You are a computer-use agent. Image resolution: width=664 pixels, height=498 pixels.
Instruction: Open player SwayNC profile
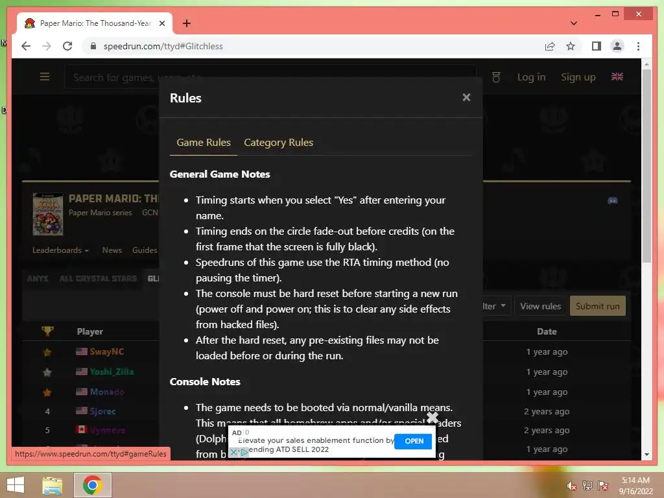click(107, 351)
